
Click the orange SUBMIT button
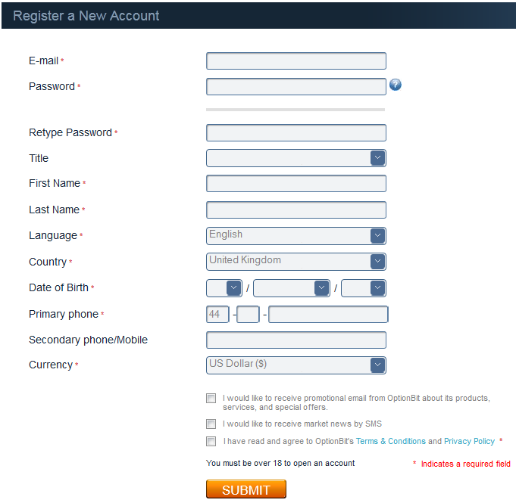(246, 489)
